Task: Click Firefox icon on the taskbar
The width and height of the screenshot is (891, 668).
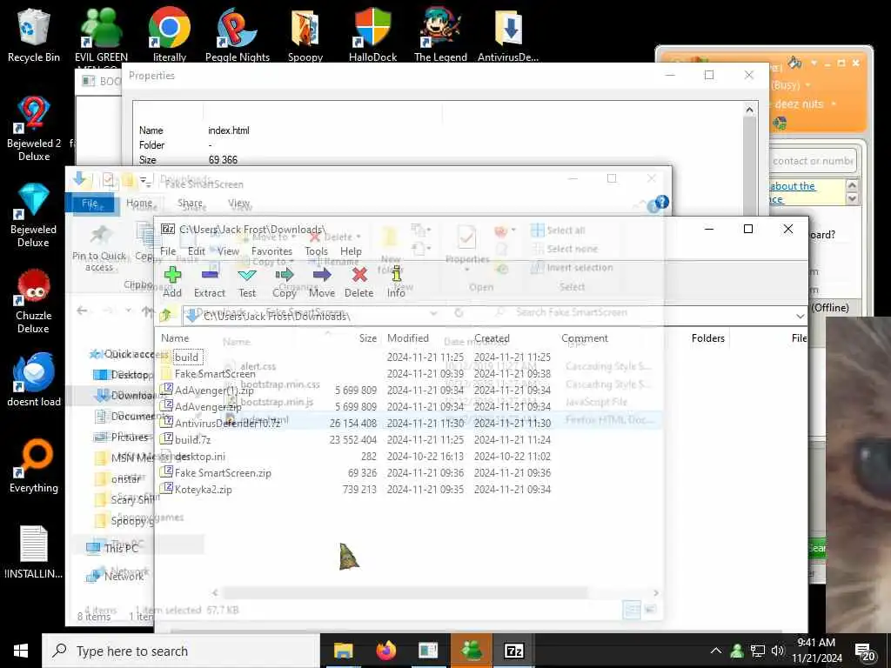Action: pos(385,651)
